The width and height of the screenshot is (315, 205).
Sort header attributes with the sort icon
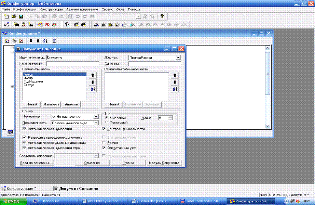[x=92, y=89]
